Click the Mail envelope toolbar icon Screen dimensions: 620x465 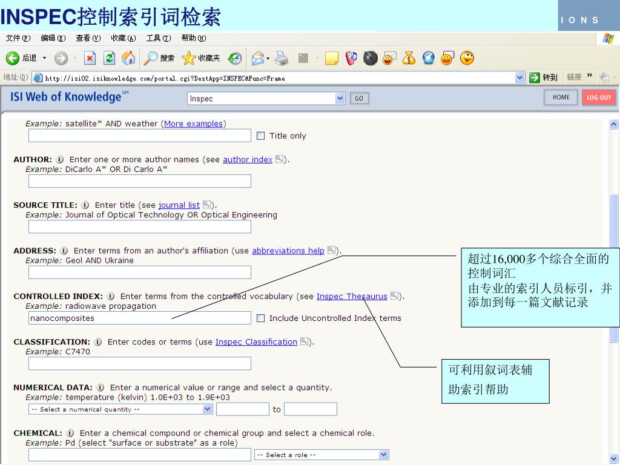pyautogui.click(x=258, y=59)
